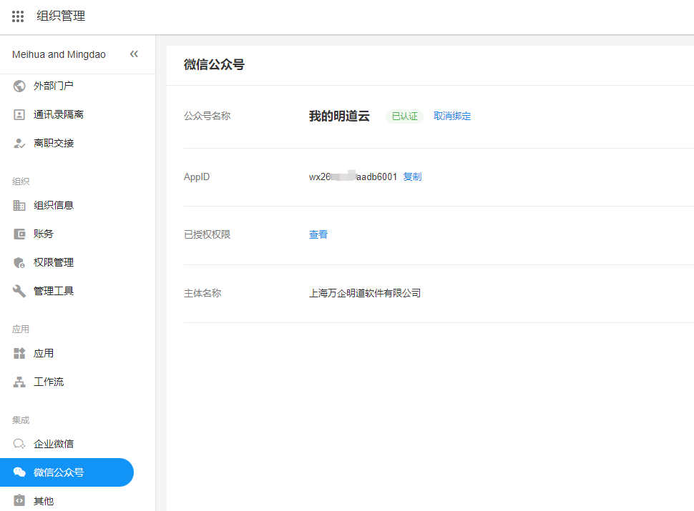Copy the AppID with 复制 link
The height and width of the screenshot is (511, 694).
point(412,177)
